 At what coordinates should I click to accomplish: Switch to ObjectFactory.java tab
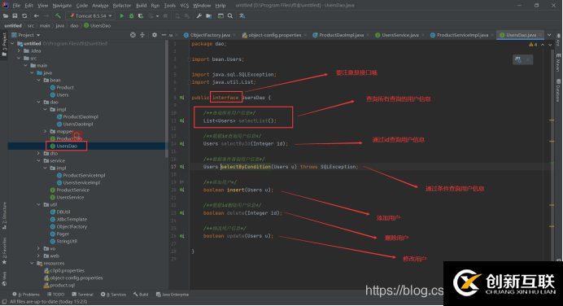tap(207, 35)
